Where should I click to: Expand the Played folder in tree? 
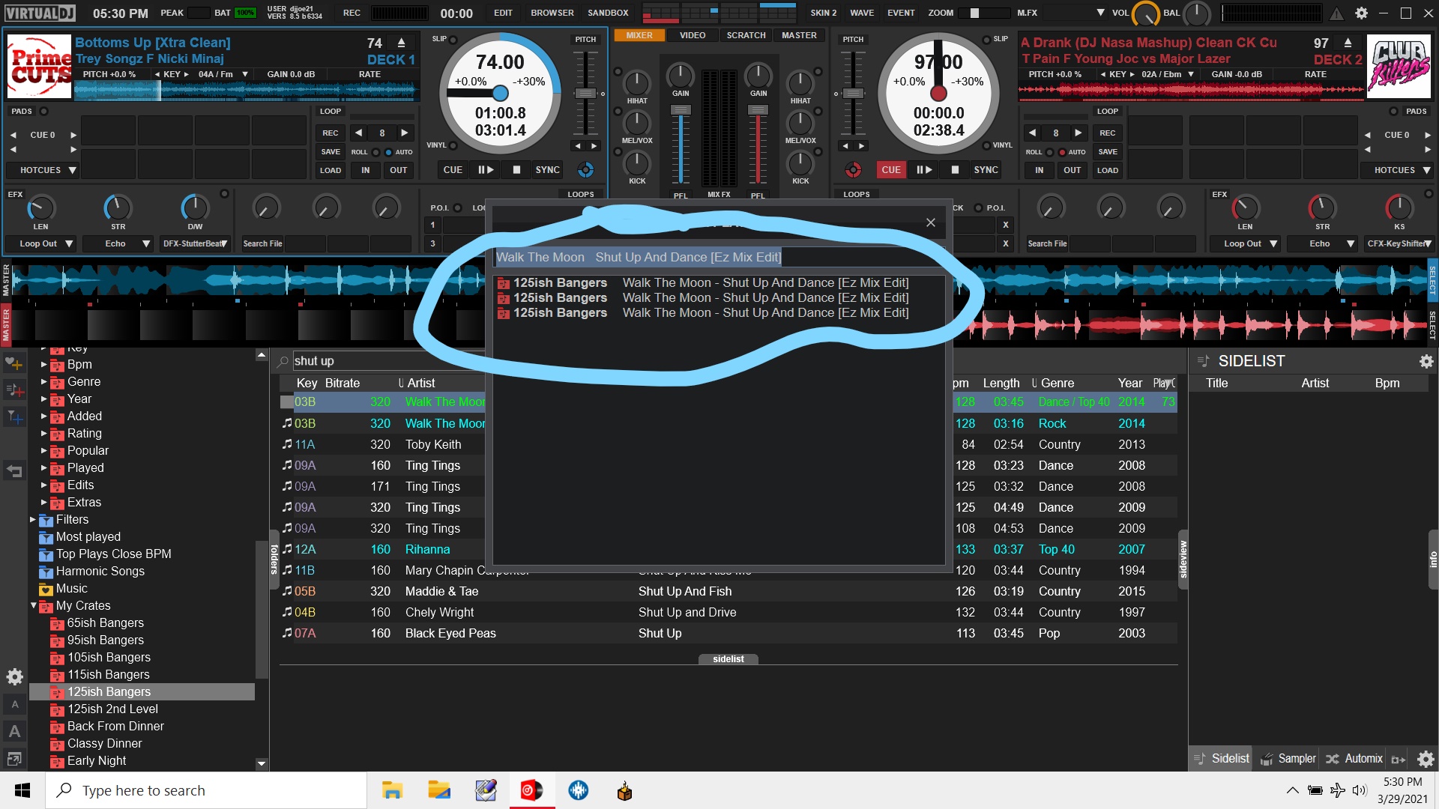[43, 468]
